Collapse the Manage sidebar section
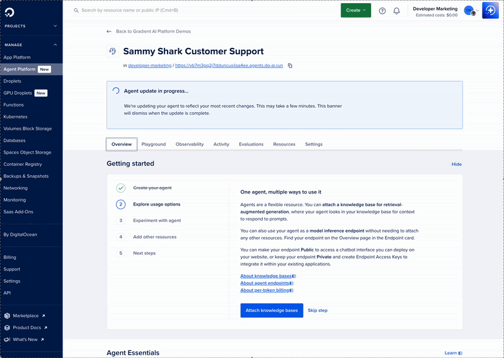The image size is (504, 358). click(x=55, y=45)
